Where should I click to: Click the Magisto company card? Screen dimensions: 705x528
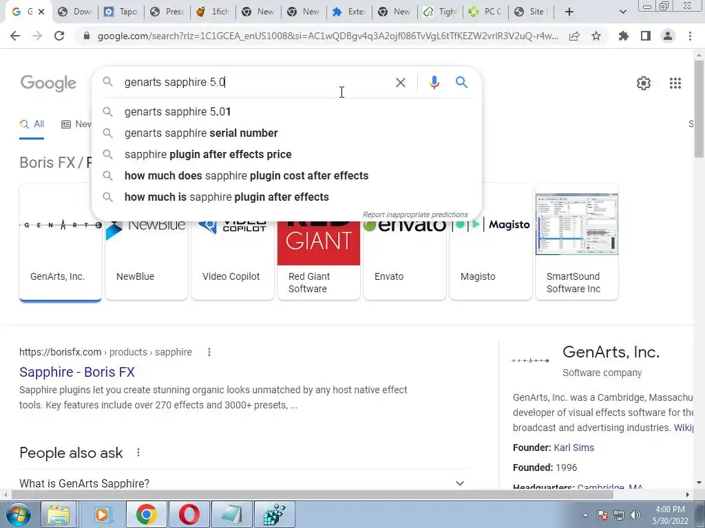tap(491, 261)
